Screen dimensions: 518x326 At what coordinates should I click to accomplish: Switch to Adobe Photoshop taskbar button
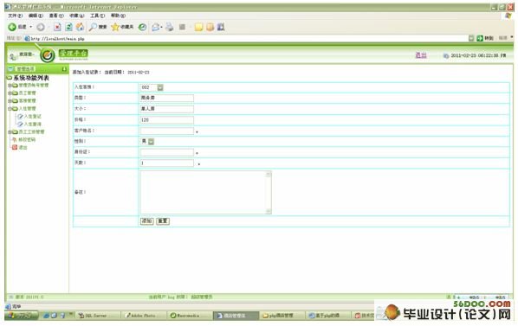tap(144, 316)
